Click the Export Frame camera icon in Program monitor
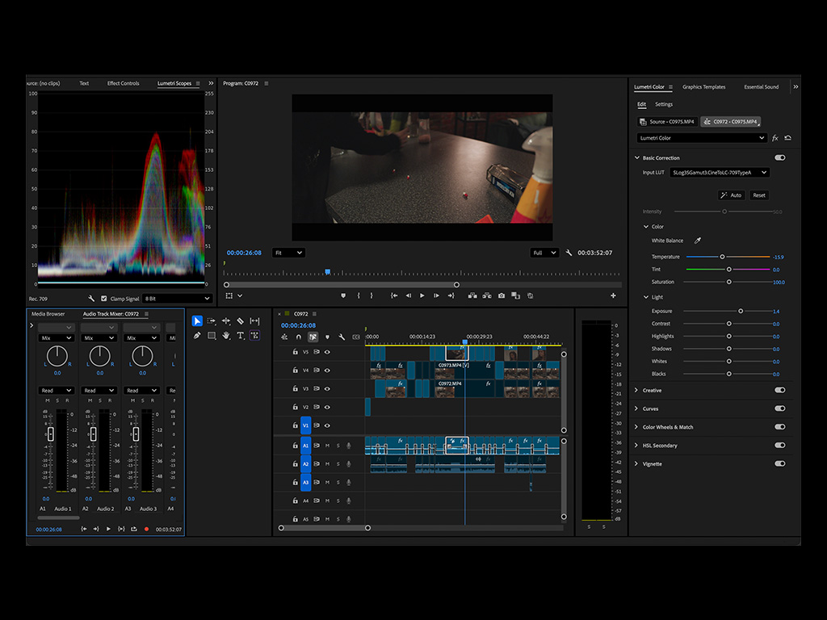Image resolution: width=827 pixels, height=620 pixels. pyautogui.click(x=501, y=295)
